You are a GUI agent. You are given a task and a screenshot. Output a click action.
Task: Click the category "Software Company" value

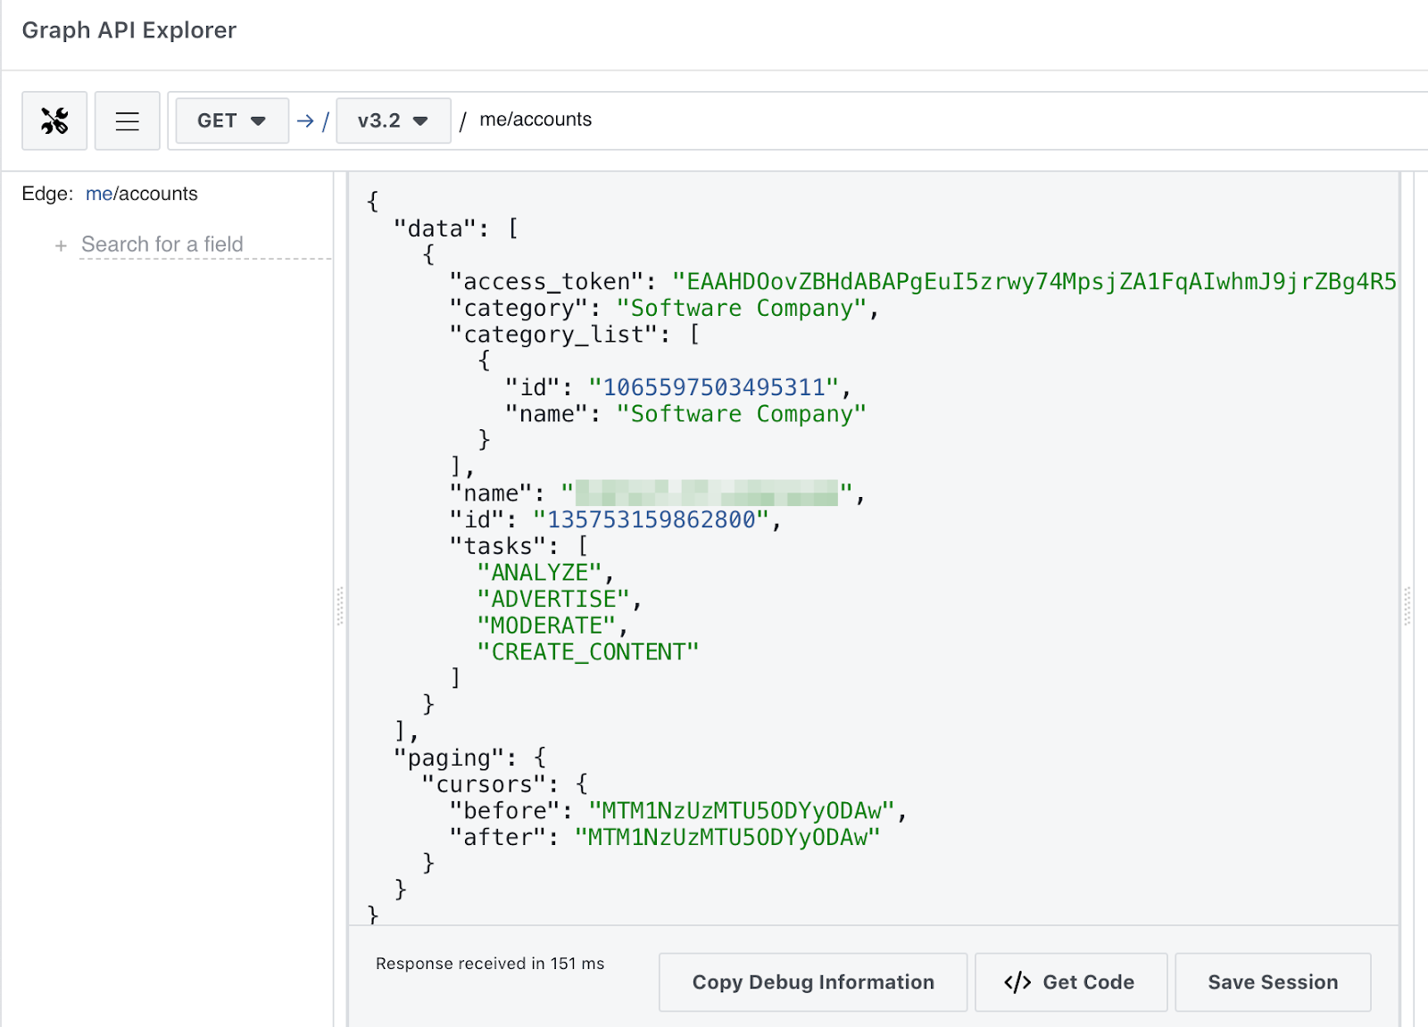tap(742, 309)
